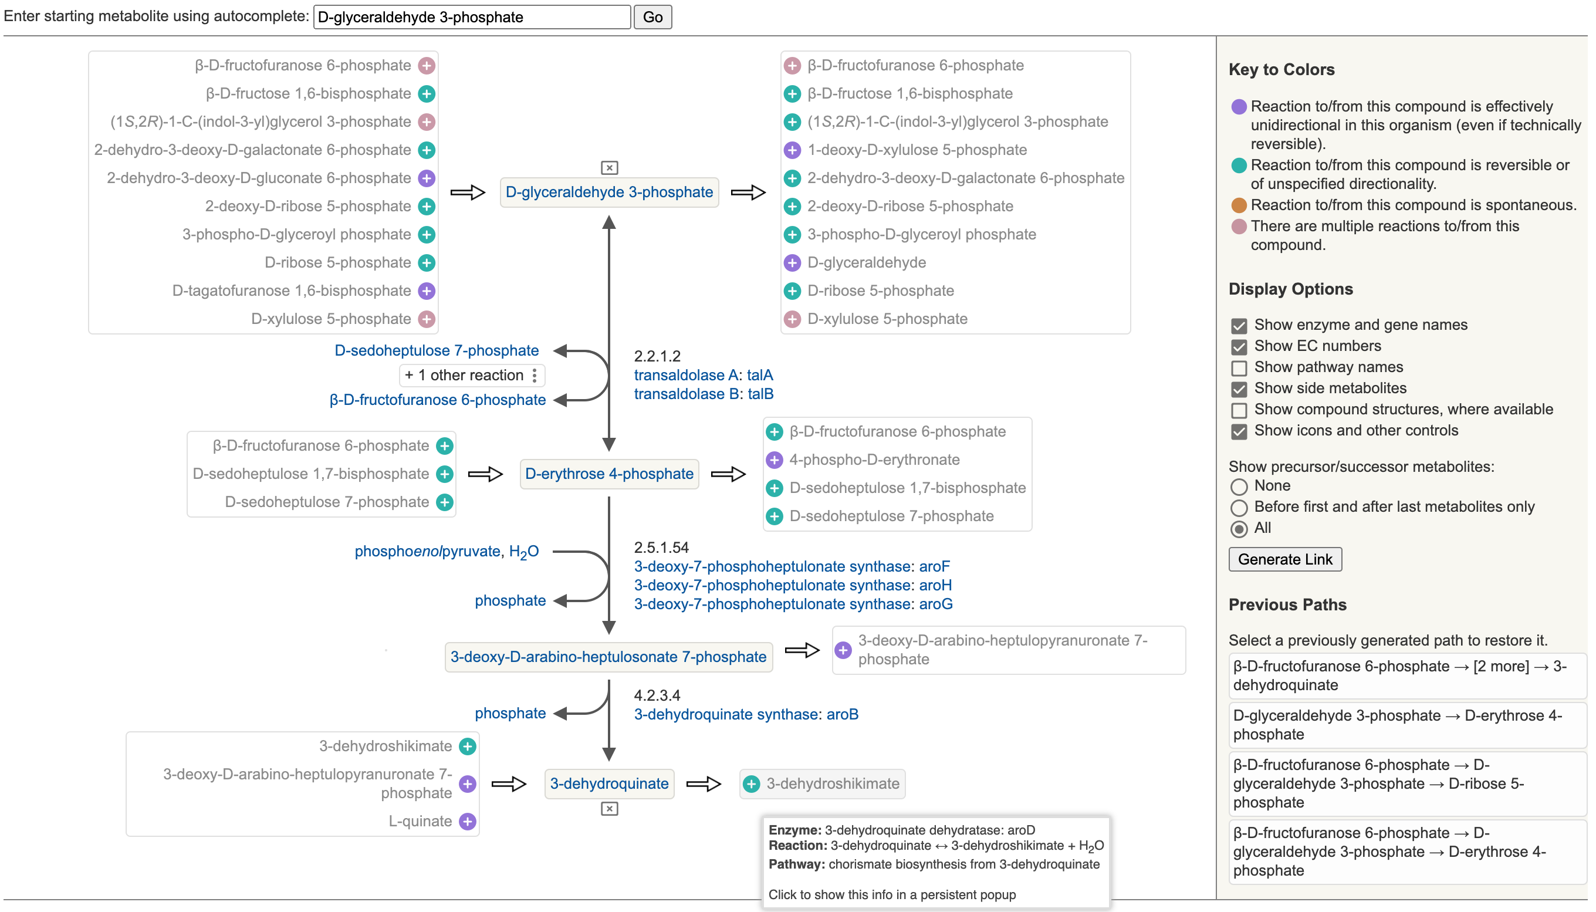Enable Show compound structures checkbox
The image size is (1596, 912).
(1239, 410)
